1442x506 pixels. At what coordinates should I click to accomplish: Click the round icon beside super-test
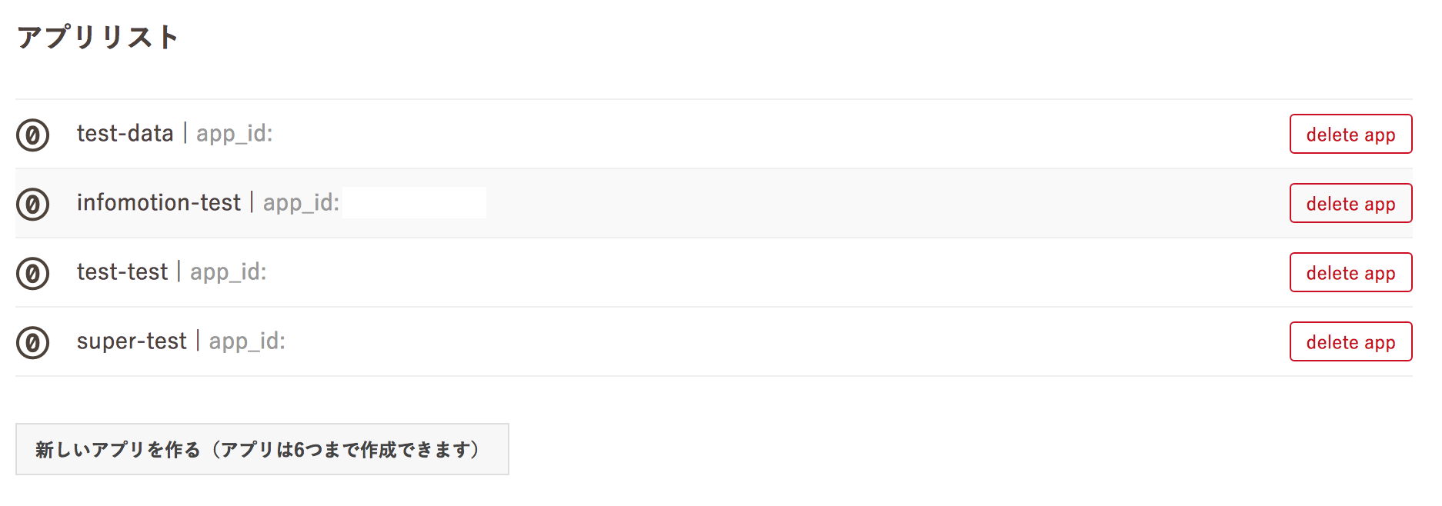click(32, 343)
